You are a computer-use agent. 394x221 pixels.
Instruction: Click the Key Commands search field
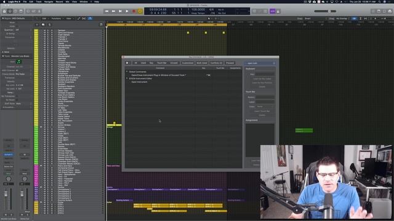click(x=260, y=63)
